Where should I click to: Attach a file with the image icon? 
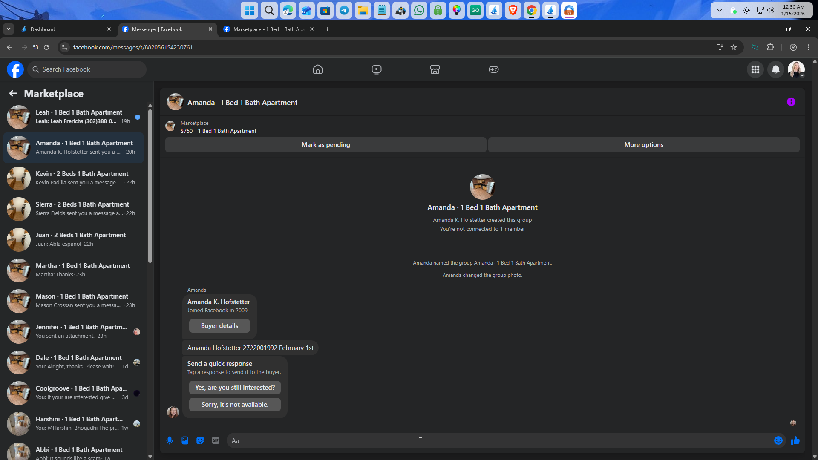[185, 440]
